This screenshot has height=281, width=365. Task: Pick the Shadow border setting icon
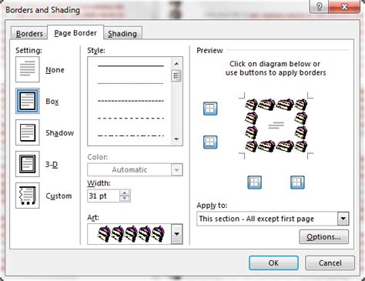pos(28,132)
